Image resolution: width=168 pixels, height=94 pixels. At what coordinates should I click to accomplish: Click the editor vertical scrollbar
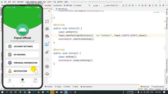pyautogui.click(x=165, y=77)
